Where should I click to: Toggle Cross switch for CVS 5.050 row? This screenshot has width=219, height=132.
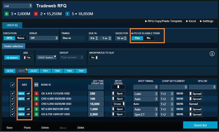point(118,104)
